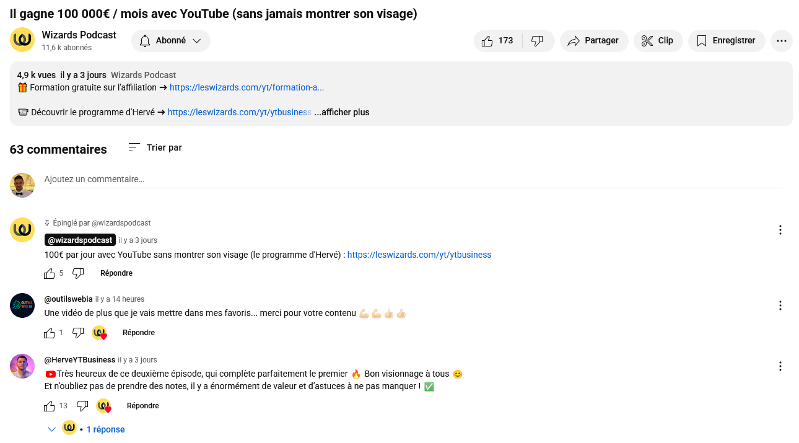Click creator heart on outilswebia comment
Image resolution: width=799 pixels, height=443 pixels.
(100, 333)
